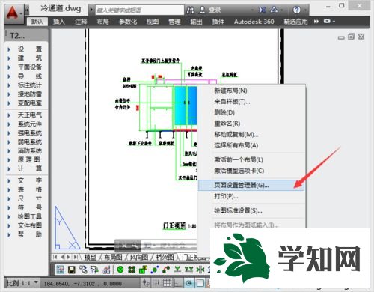The height and width of the screenshot is (292, 374).
Task: Click the green circle X icon in bottom toolbar
Action: pos(120,270)
